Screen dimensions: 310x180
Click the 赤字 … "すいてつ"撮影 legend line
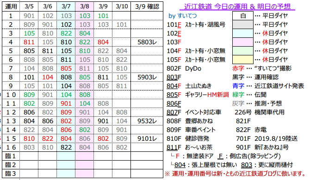coord(262,68)
